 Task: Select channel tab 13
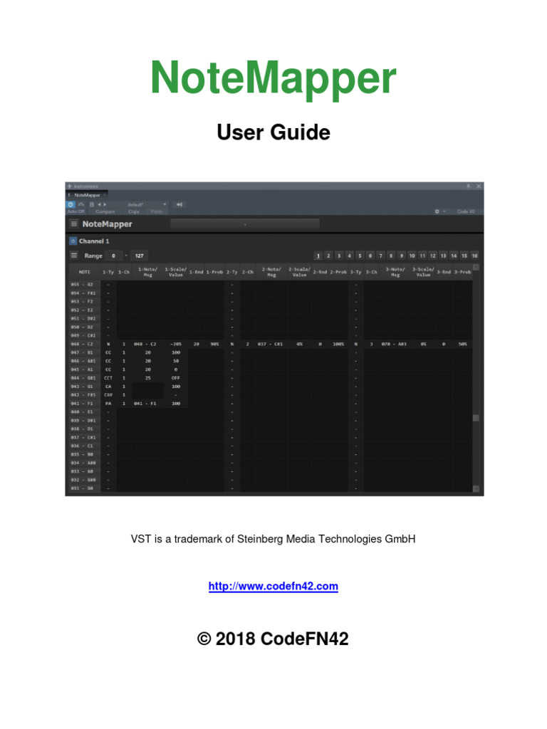[x=443, y=256]
